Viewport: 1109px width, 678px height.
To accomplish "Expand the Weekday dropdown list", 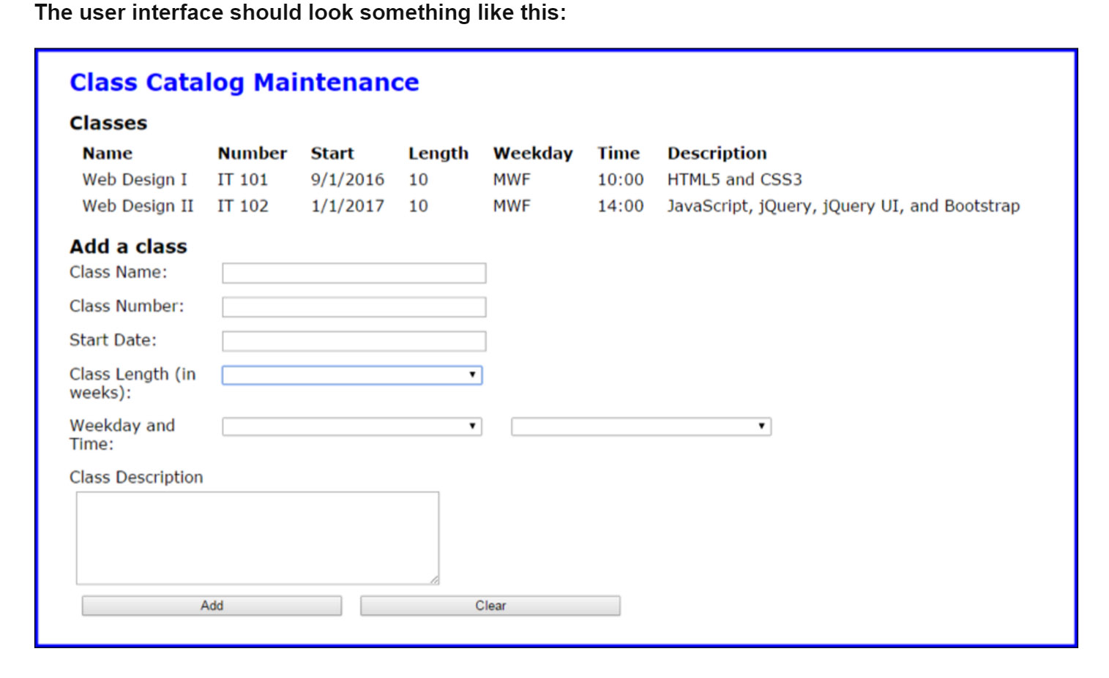I will (352, 426).
